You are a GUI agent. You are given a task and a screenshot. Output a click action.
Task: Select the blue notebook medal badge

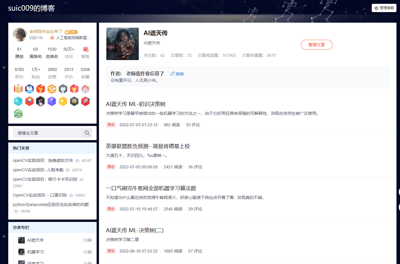coord(29,89)
